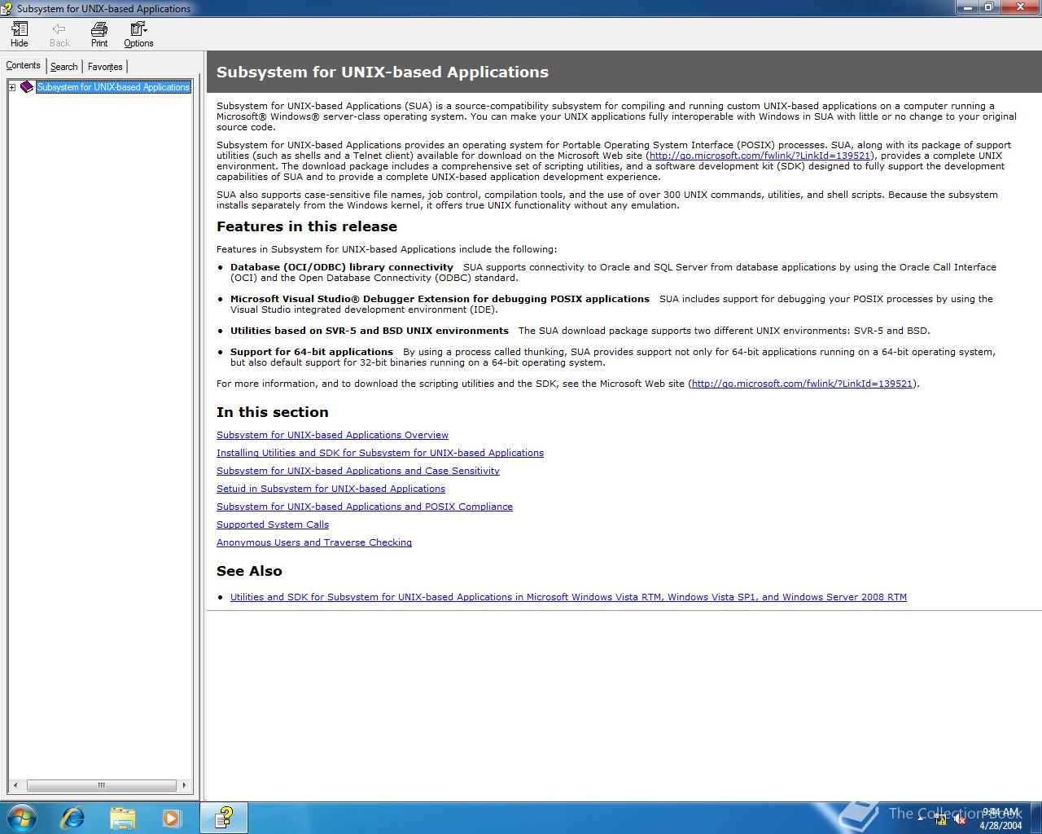Open the first go.microsoft.com fwlink 139521 link
The height and width of the screenshot is (834, 1042).
pyautogui.click(x=760, y=156)
